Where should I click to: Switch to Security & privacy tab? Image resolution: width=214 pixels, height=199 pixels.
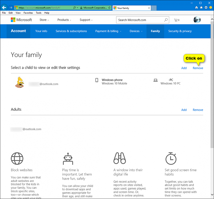pyautogui.click(x=180, y=31)
